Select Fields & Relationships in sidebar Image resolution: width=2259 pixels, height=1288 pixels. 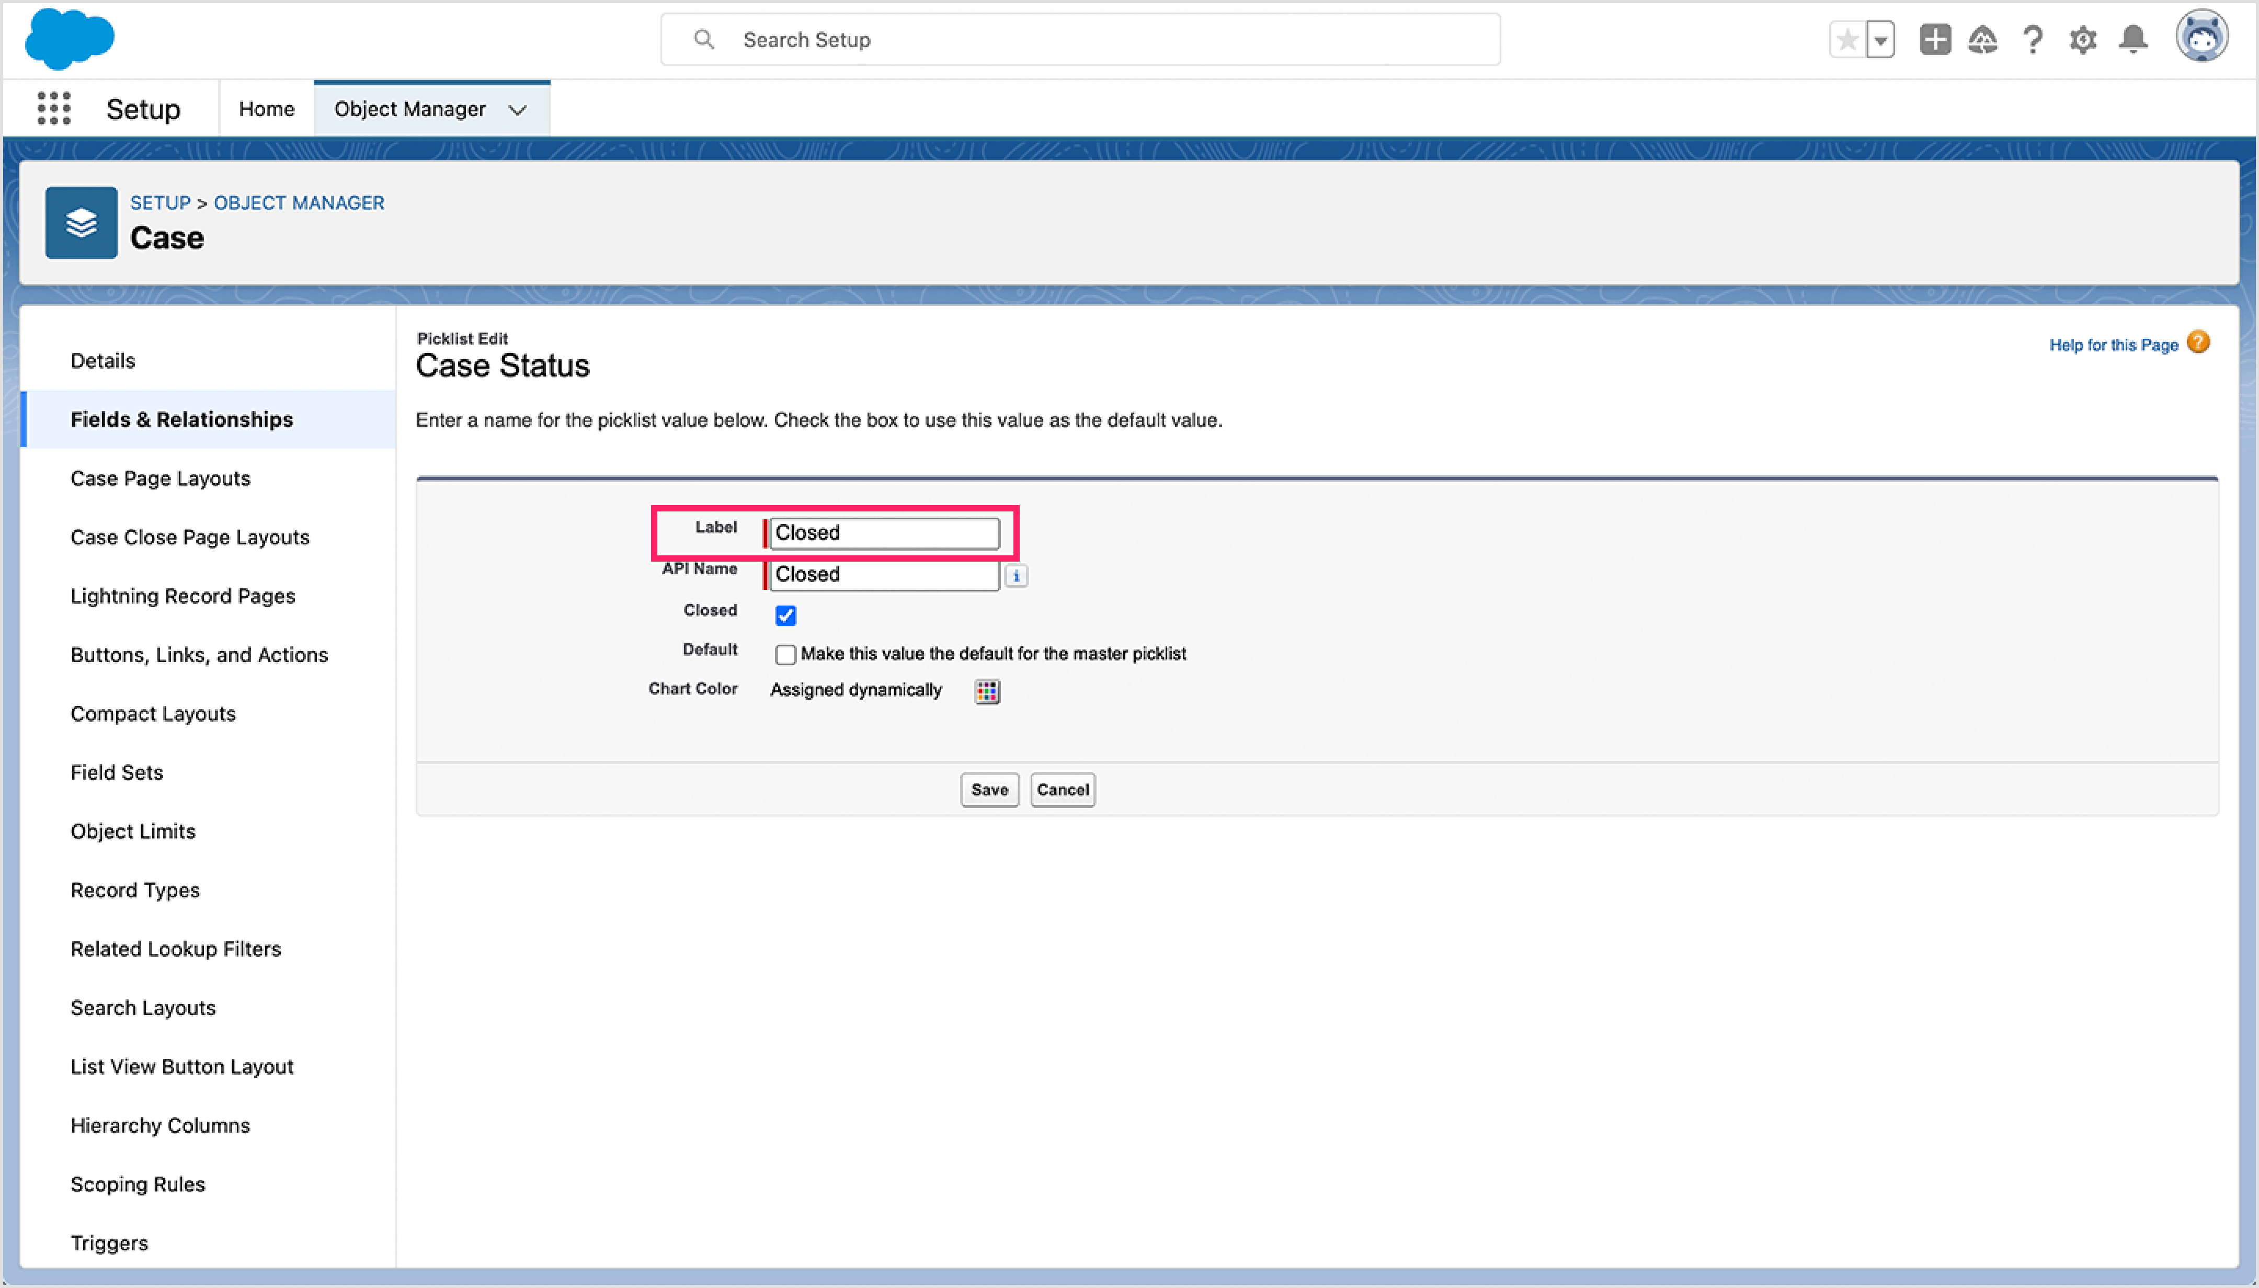[182, 418]
